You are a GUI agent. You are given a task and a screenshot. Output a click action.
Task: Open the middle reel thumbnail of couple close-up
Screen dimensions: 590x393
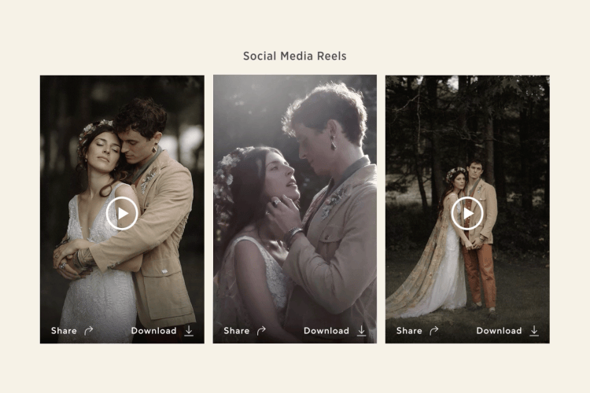pyautogui.click(x=295, y=209)
